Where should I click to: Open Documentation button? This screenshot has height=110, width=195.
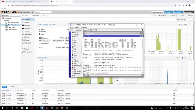point(158,12)
